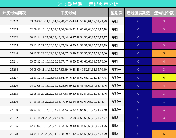The height and width of the screenshot is (138, 176).
Task: Click the red 4 cell in row 25241
Action: [x=164, y=61]
